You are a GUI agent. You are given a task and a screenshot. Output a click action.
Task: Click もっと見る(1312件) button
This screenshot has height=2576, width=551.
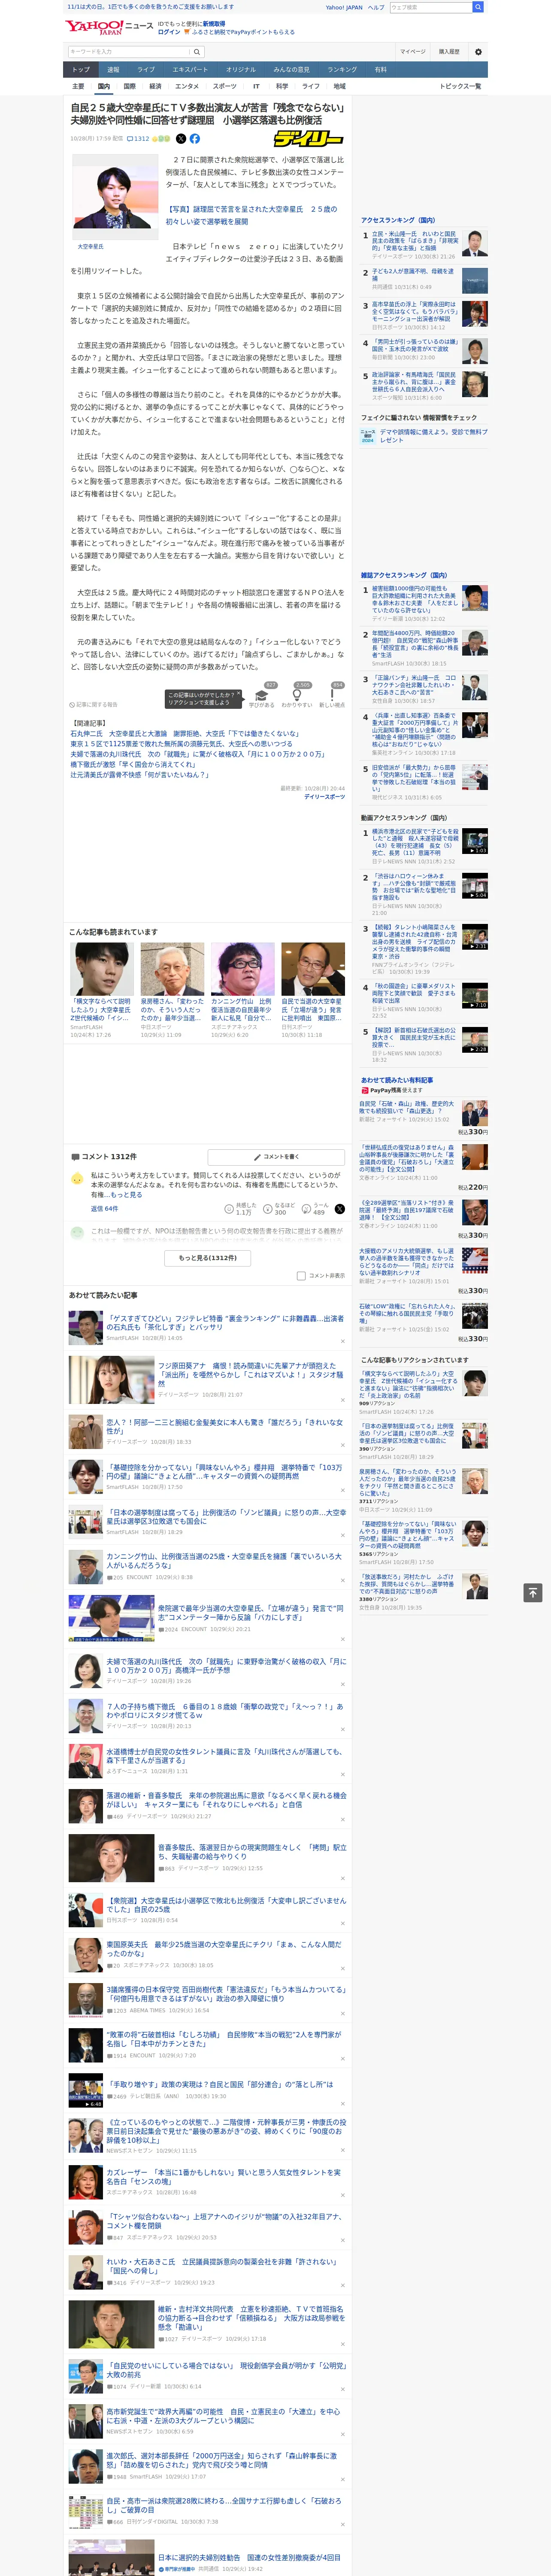pyautogui.click(x=208, y=1258)
